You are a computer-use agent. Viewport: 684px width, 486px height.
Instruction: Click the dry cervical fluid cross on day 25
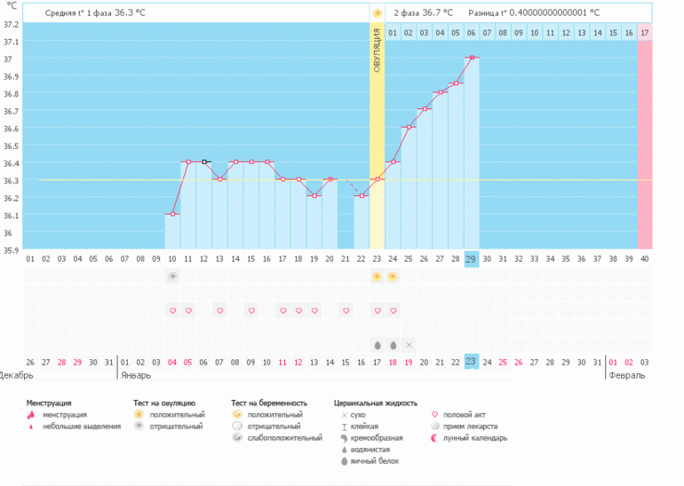[409, 344]
